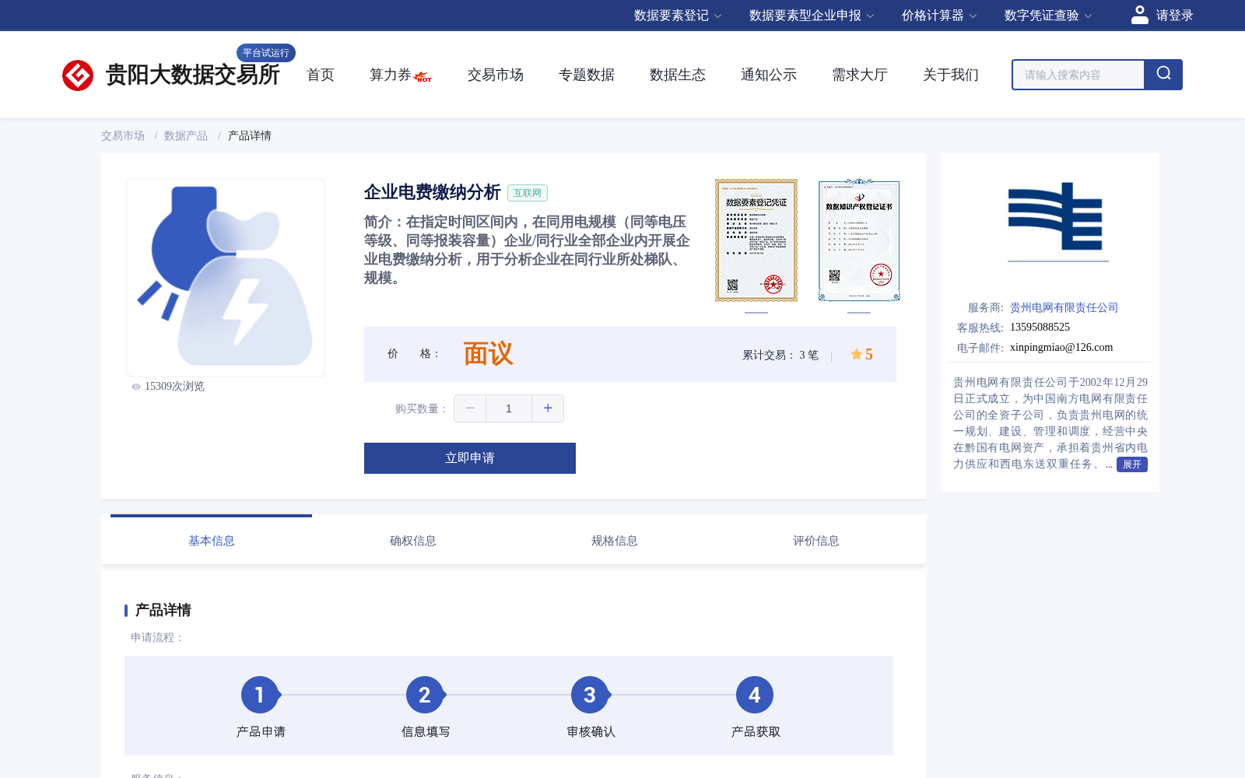
Task: Go to 首页 in the navigation
Action: (x=321, y=75)
